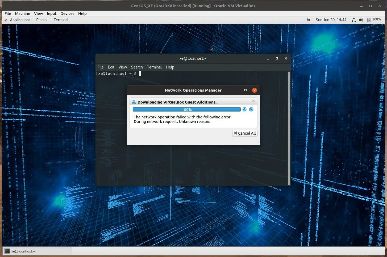Screen dimensions: 387x257
Task: Open the Terminal menu in terminal window
Action: [x=154, y=67]
